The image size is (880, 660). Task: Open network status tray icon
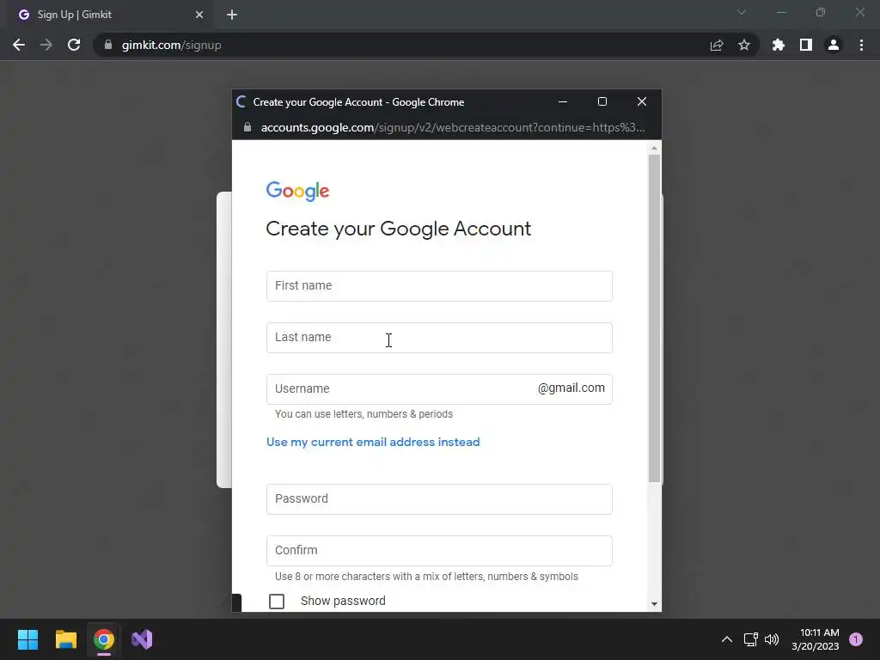click(750, 639)
